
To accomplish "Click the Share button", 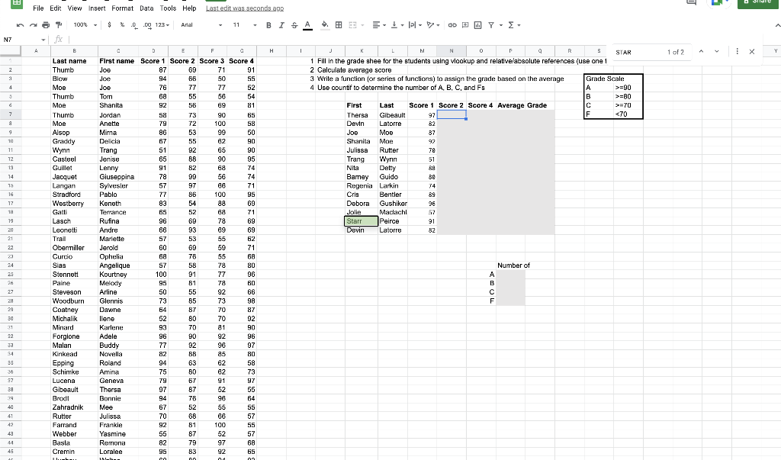I will [x=757, y=5].
